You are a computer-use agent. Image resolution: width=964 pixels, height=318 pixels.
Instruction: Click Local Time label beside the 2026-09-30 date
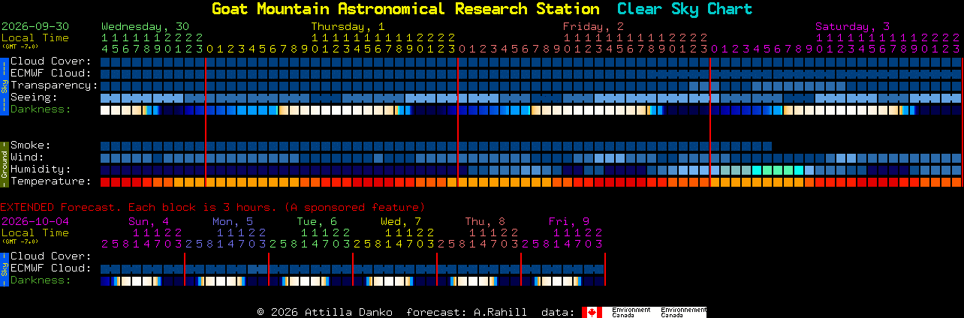click(x=35, y=37)
